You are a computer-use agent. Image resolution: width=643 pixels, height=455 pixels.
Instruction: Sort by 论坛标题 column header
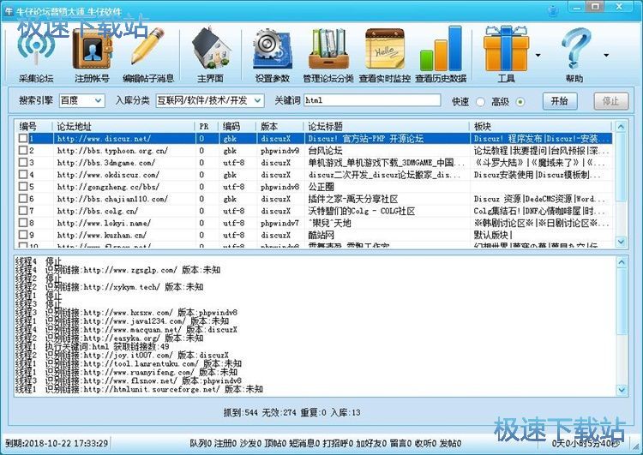point(388,126)
